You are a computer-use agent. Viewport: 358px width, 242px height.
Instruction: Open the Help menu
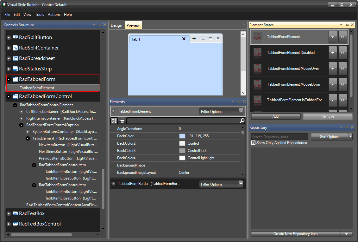[68, 14]
